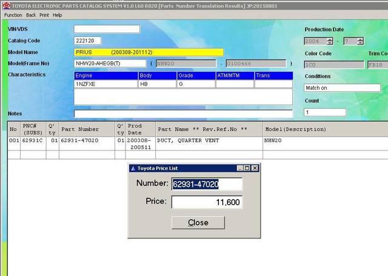Select body value HB
The width and height of the screenshot is (388, 276).
pyautogui.click(x=158, y=84)
